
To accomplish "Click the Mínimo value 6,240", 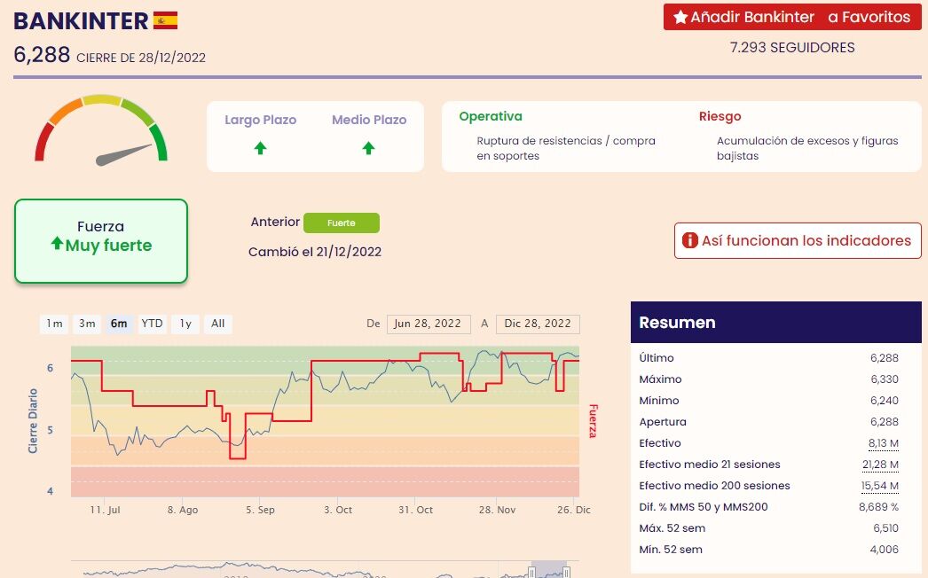I will (x=885, y=401).
